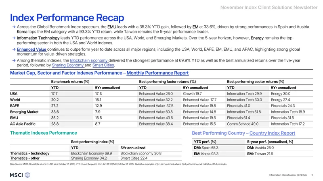
Task: Open the Monthly Performance Report link
Action: tap(157, 73)
